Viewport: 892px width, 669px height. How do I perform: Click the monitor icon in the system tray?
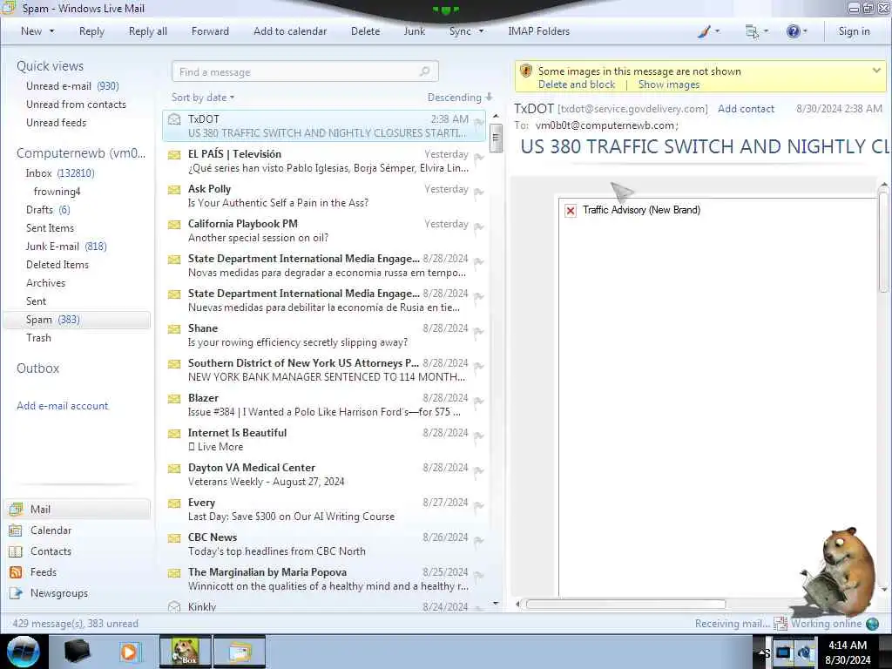(783, 652)
